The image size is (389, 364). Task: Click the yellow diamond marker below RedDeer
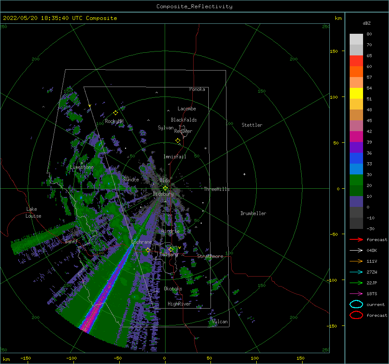(x=178, y=141)
